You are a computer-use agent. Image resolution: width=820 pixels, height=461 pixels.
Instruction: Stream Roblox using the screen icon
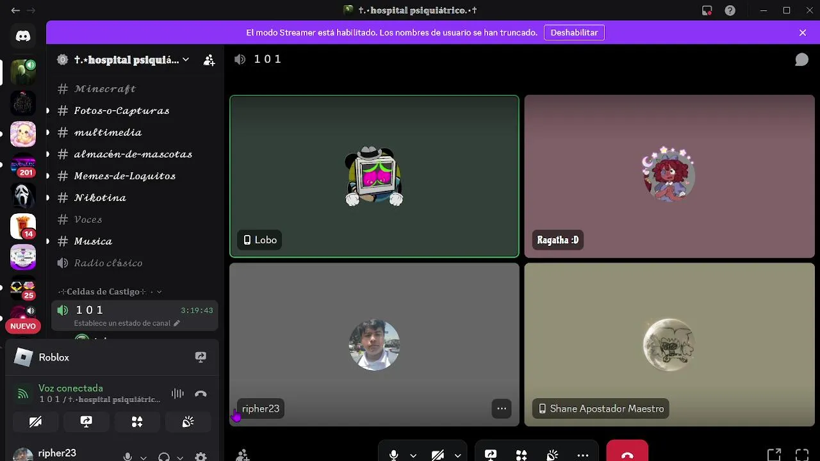pyautogui.click(x=201, y=357)
